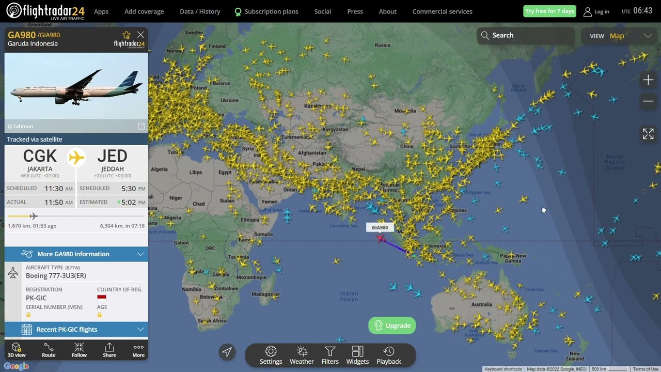Open 3D view of flight
Screen dimensions: 661x372
click(x=16, y=350)
